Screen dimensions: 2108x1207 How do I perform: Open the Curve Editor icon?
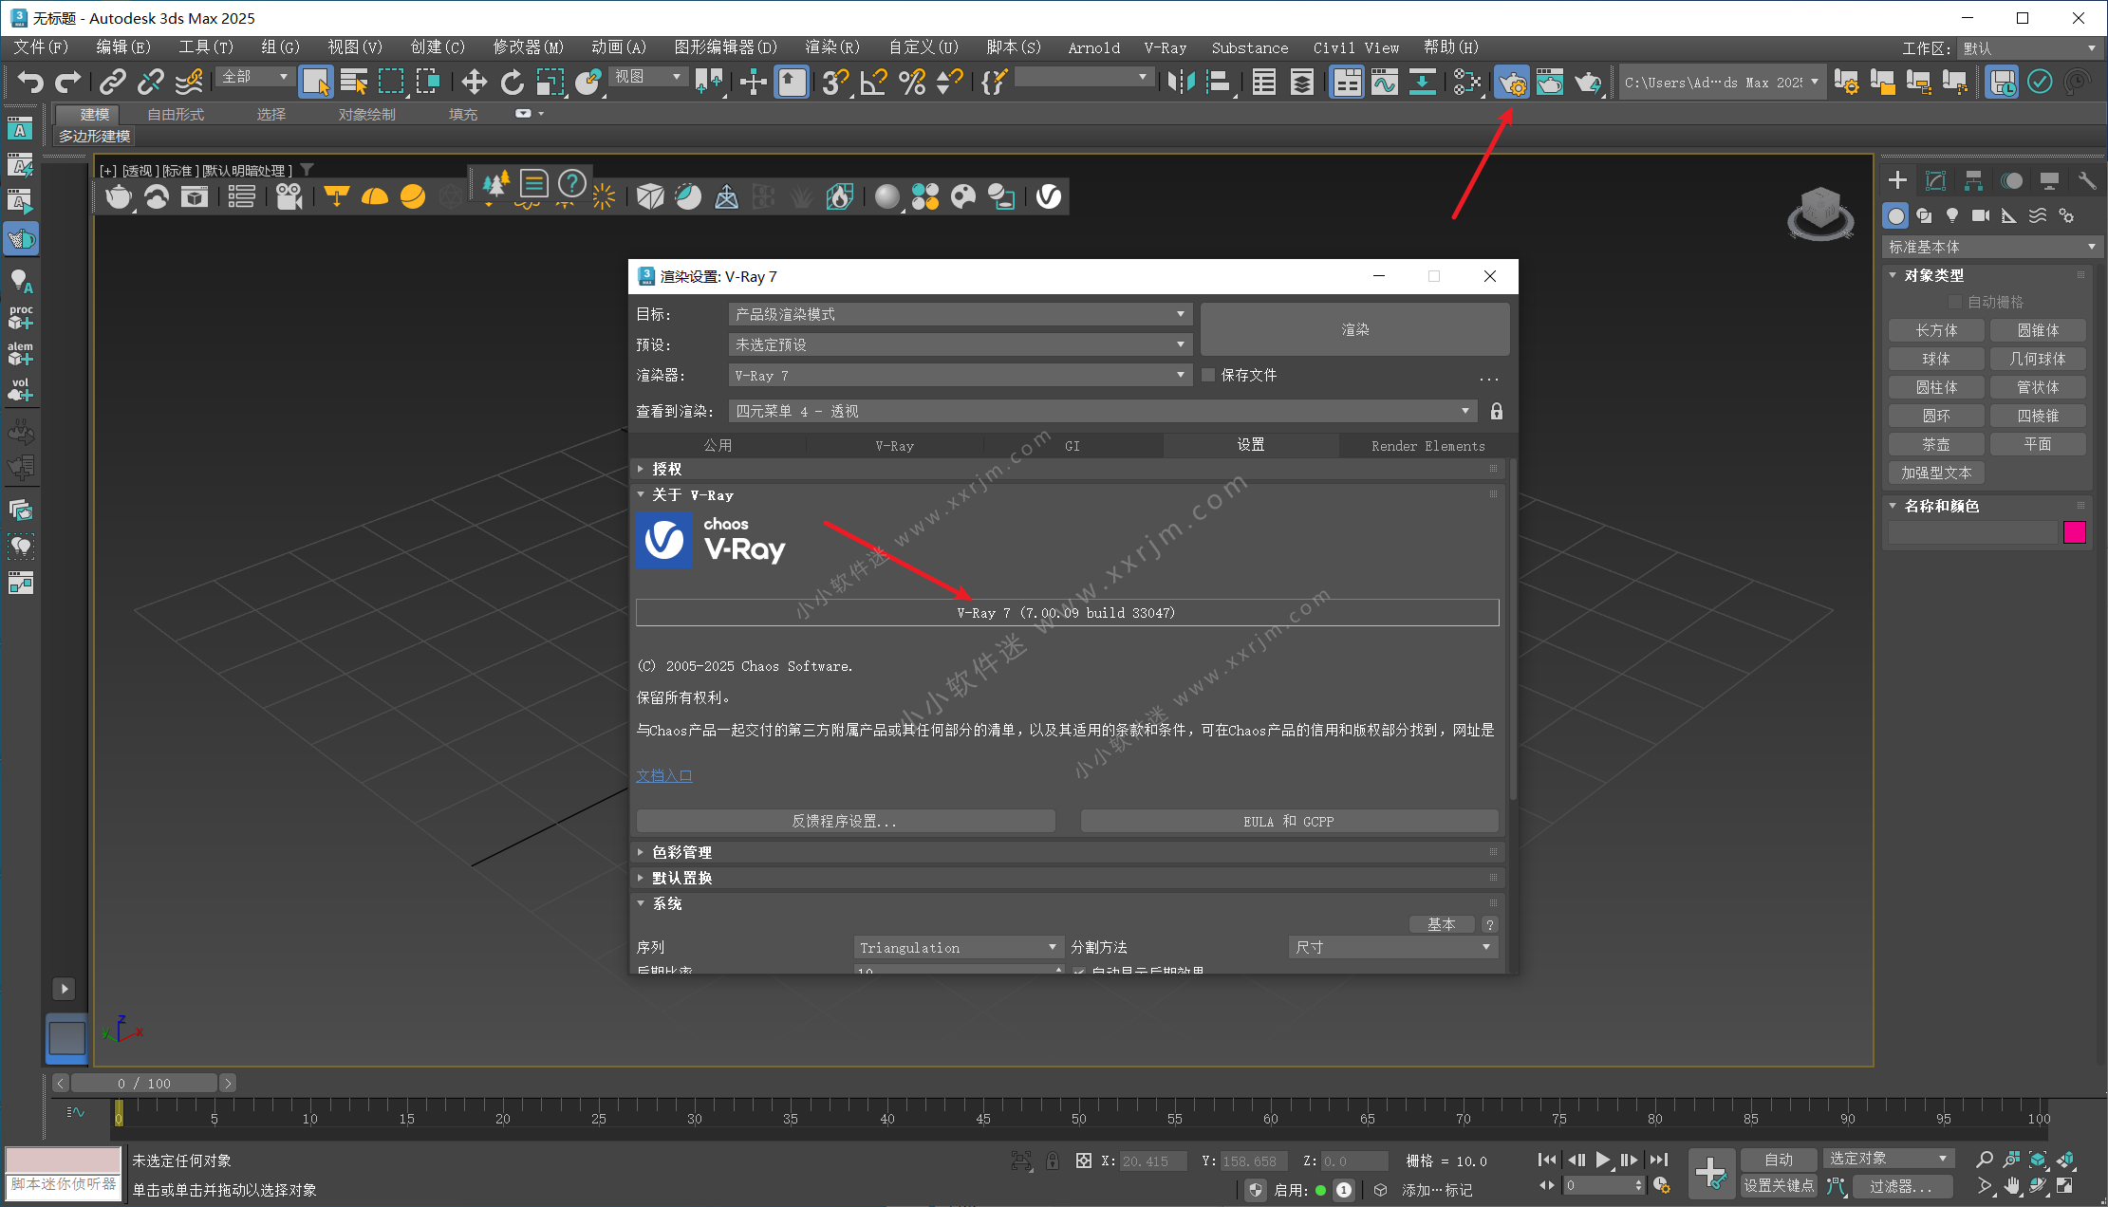tap(1385, 83)
